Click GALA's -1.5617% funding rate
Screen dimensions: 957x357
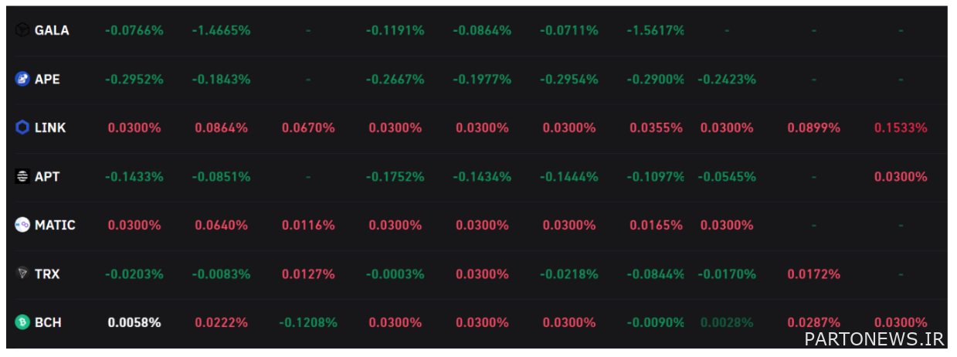tap(655, 30)
